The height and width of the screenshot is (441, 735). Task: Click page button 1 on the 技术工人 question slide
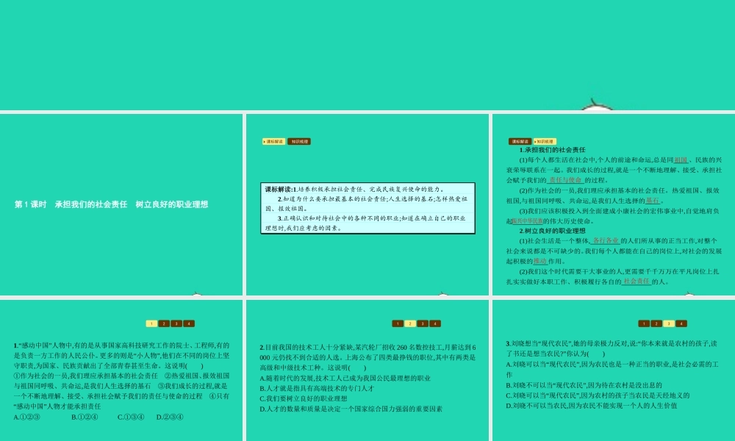point(398,323)
